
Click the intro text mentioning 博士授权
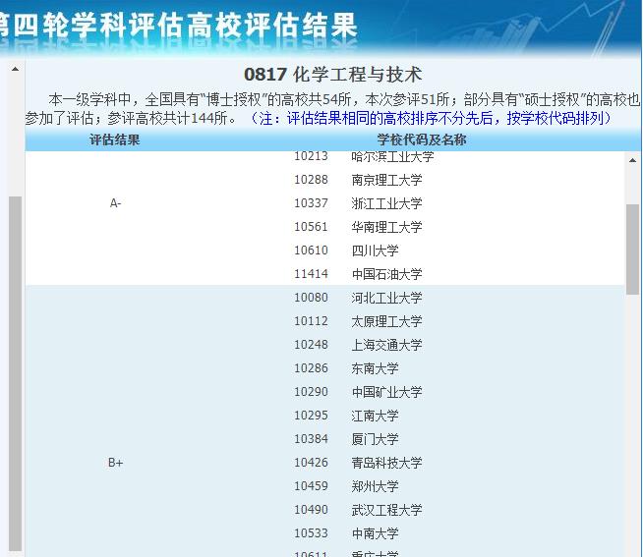pos(332,109)
